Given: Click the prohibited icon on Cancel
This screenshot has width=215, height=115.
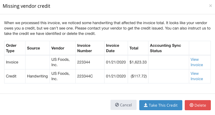Looking at the screenshot, I should click(x=117, y=105).
